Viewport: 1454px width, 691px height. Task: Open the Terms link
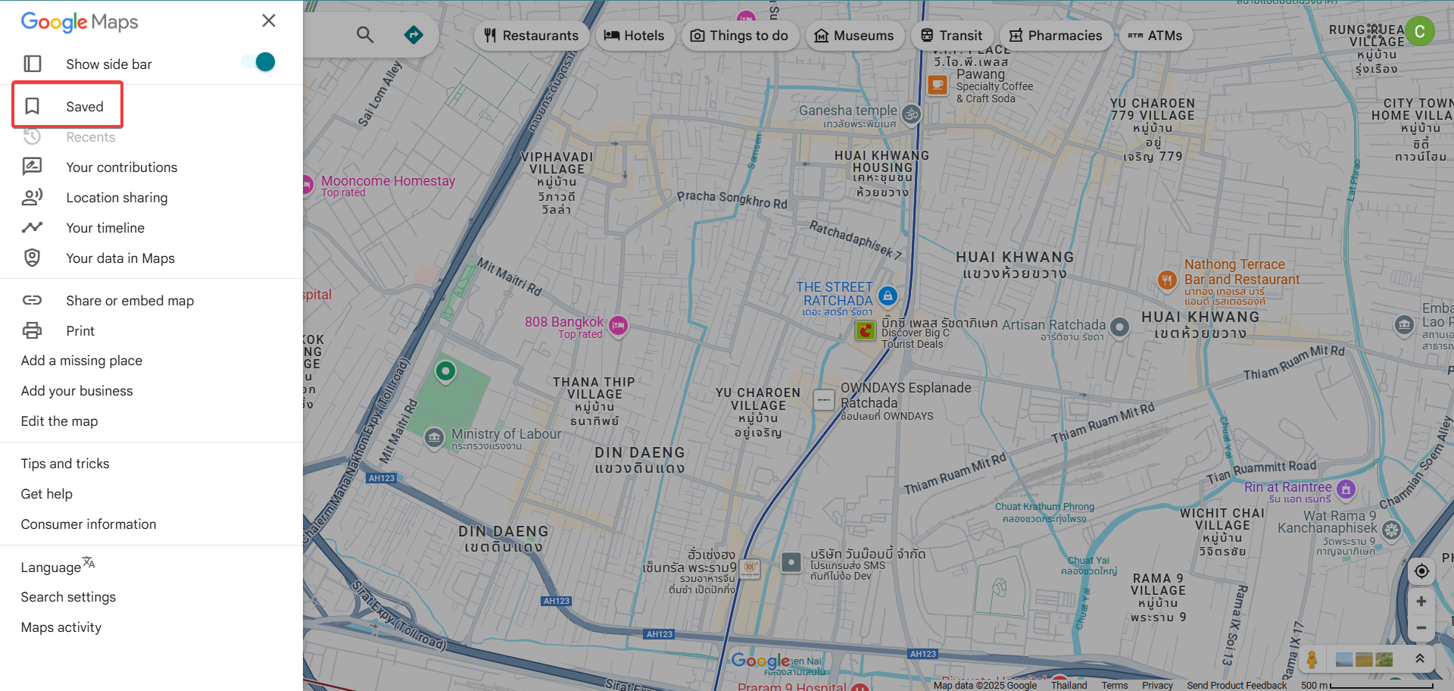click(x=1115, y=685)
